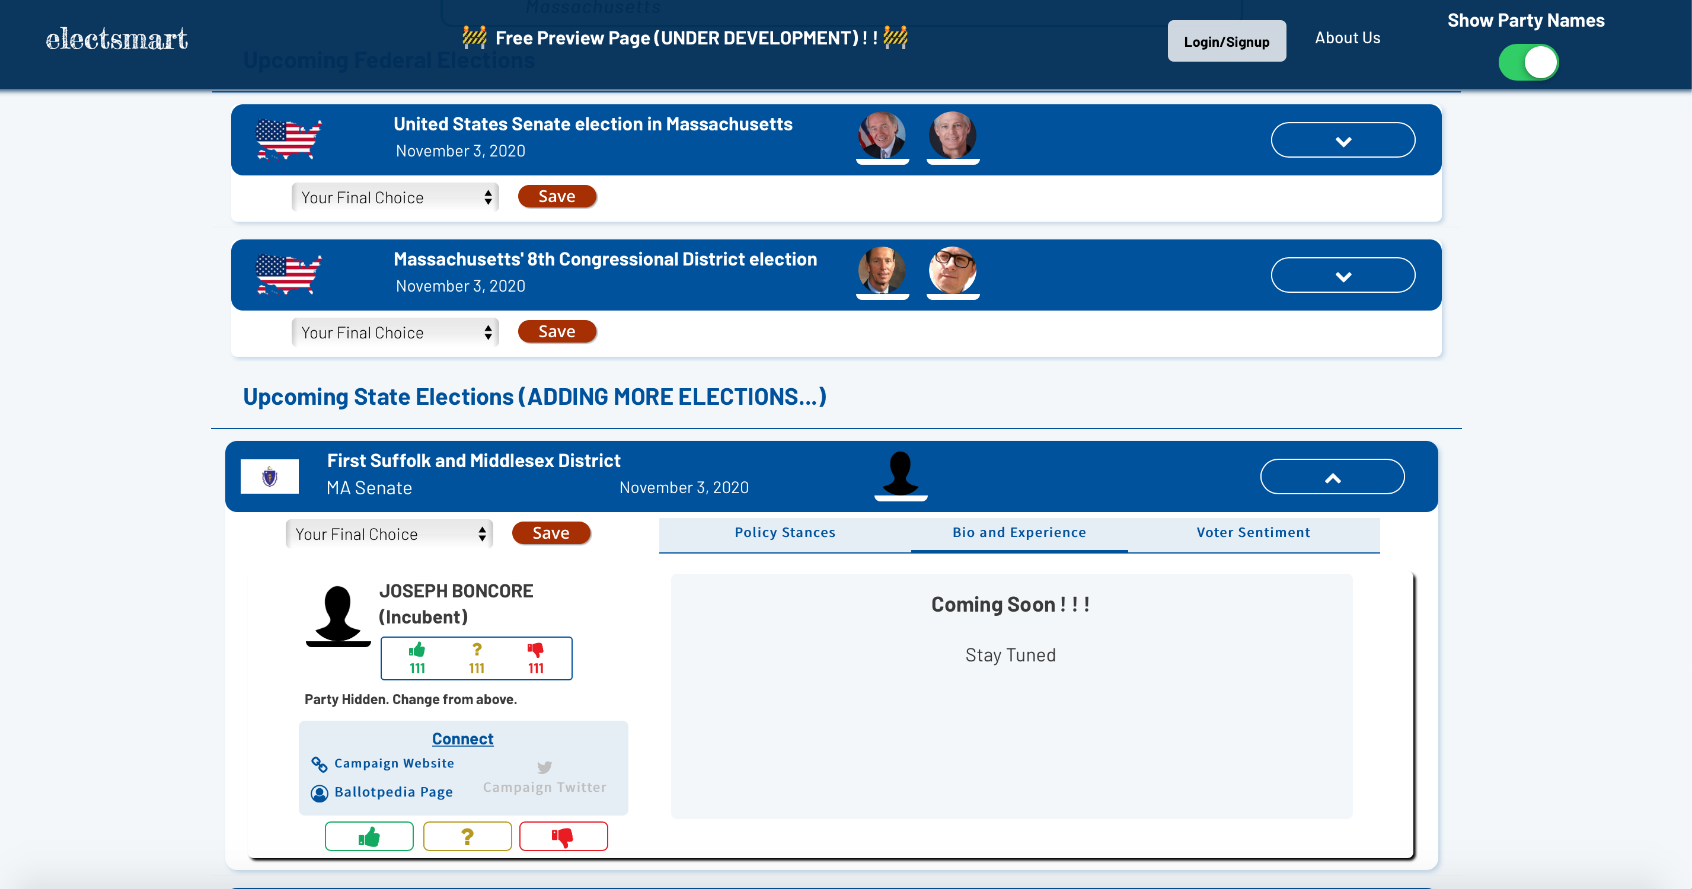Open Boncore's Campaign Twitter via the bird icon
The height and width of the screenshot is (889, 1692).
544,767
